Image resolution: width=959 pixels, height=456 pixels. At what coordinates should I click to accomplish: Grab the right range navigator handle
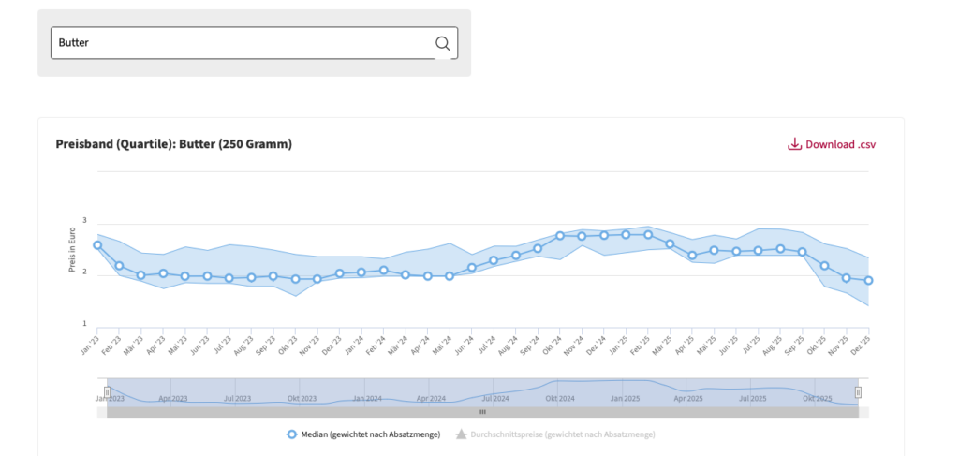coord(858,392)
